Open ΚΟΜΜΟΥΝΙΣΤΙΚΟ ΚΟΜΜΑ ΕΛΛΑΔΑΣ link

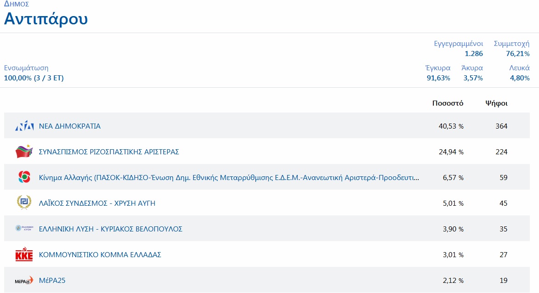tap(100, 254)
